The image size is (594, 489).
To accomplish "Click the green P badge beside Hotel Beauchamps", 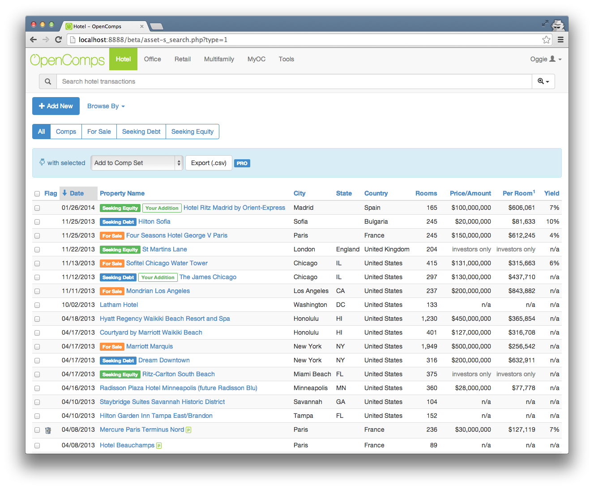I will pos(159,446).
